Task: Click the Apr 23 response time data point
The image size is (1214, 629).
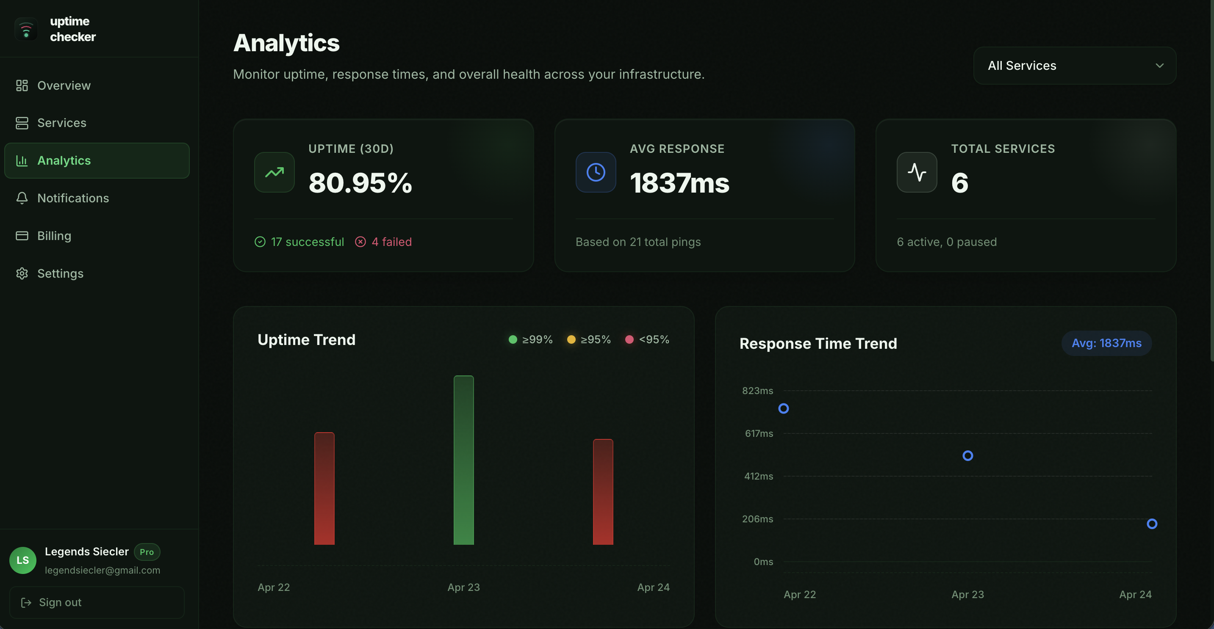Action: [968, 456]
